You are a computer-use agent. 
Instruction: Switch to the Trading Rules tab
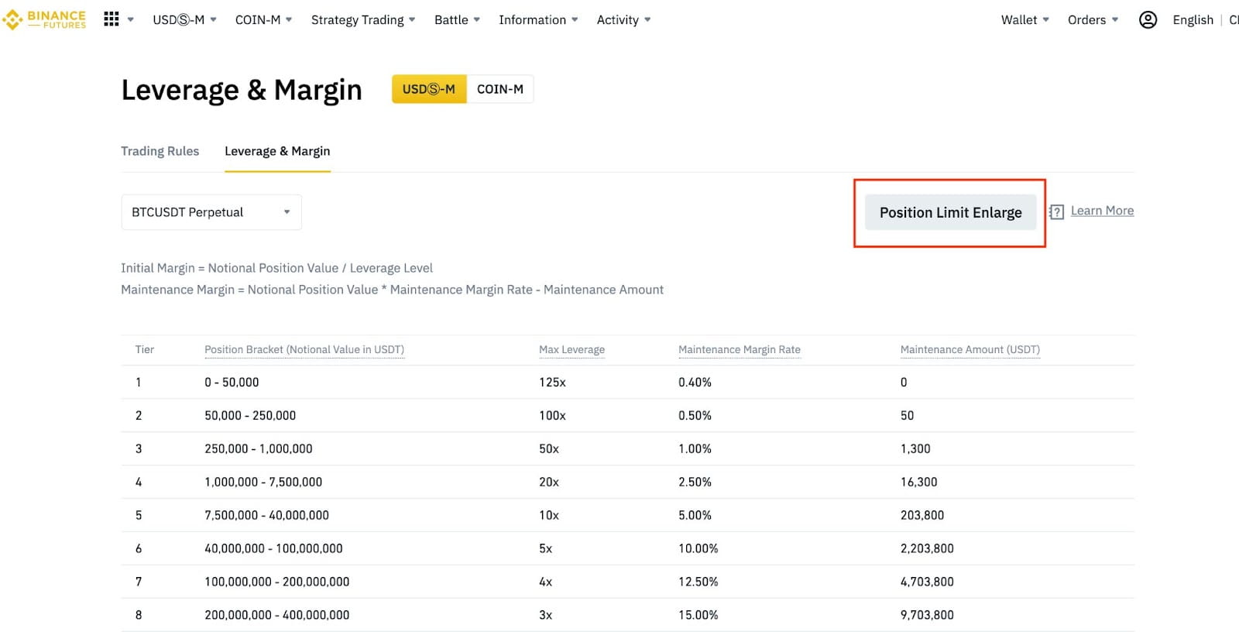coord(160,151)
